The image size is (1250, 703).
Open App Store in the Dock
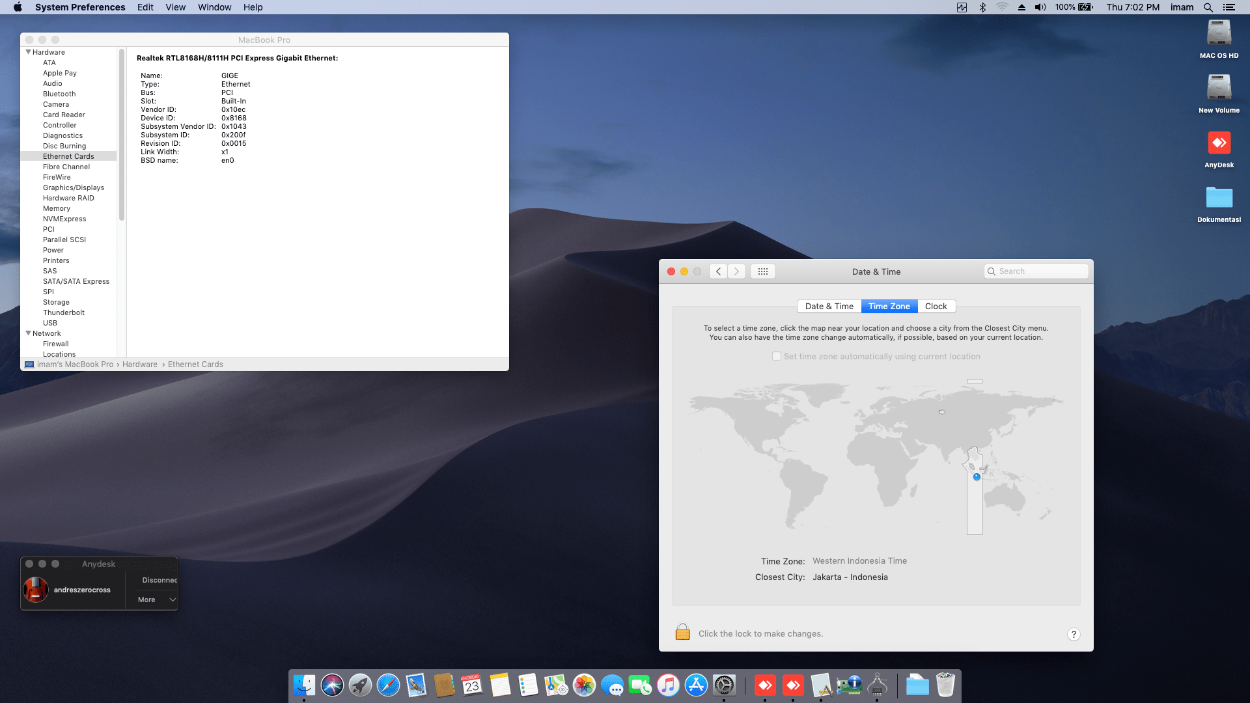696,685
